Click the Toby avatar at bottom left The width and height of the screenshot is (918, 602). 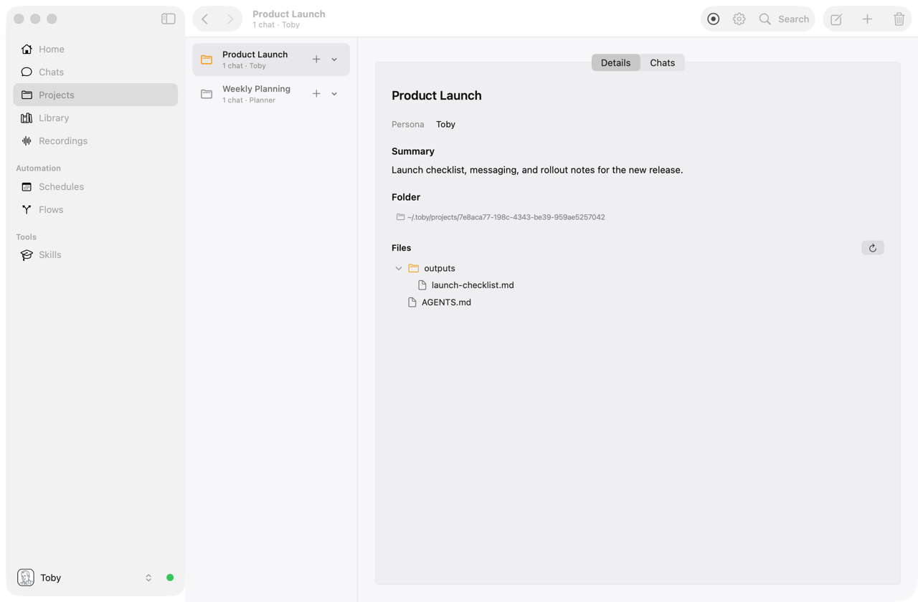tap(26, 578)
